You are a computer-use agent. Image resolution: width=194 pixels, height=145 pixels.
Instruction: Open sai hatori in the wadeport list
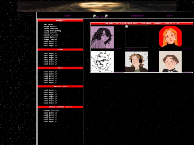(49, 24)
